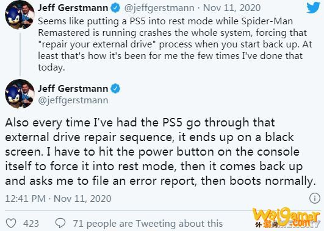Click second tweet text about black screen

point(160,152)
